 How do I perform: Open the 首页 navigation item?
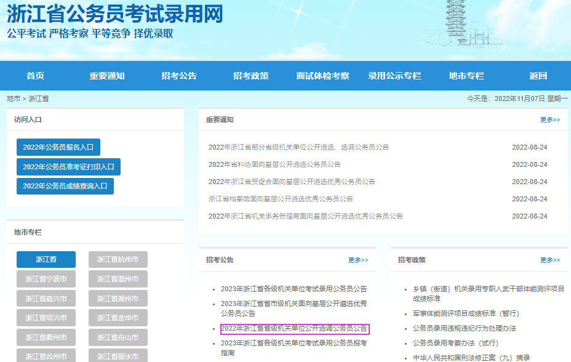coord(35,76)
